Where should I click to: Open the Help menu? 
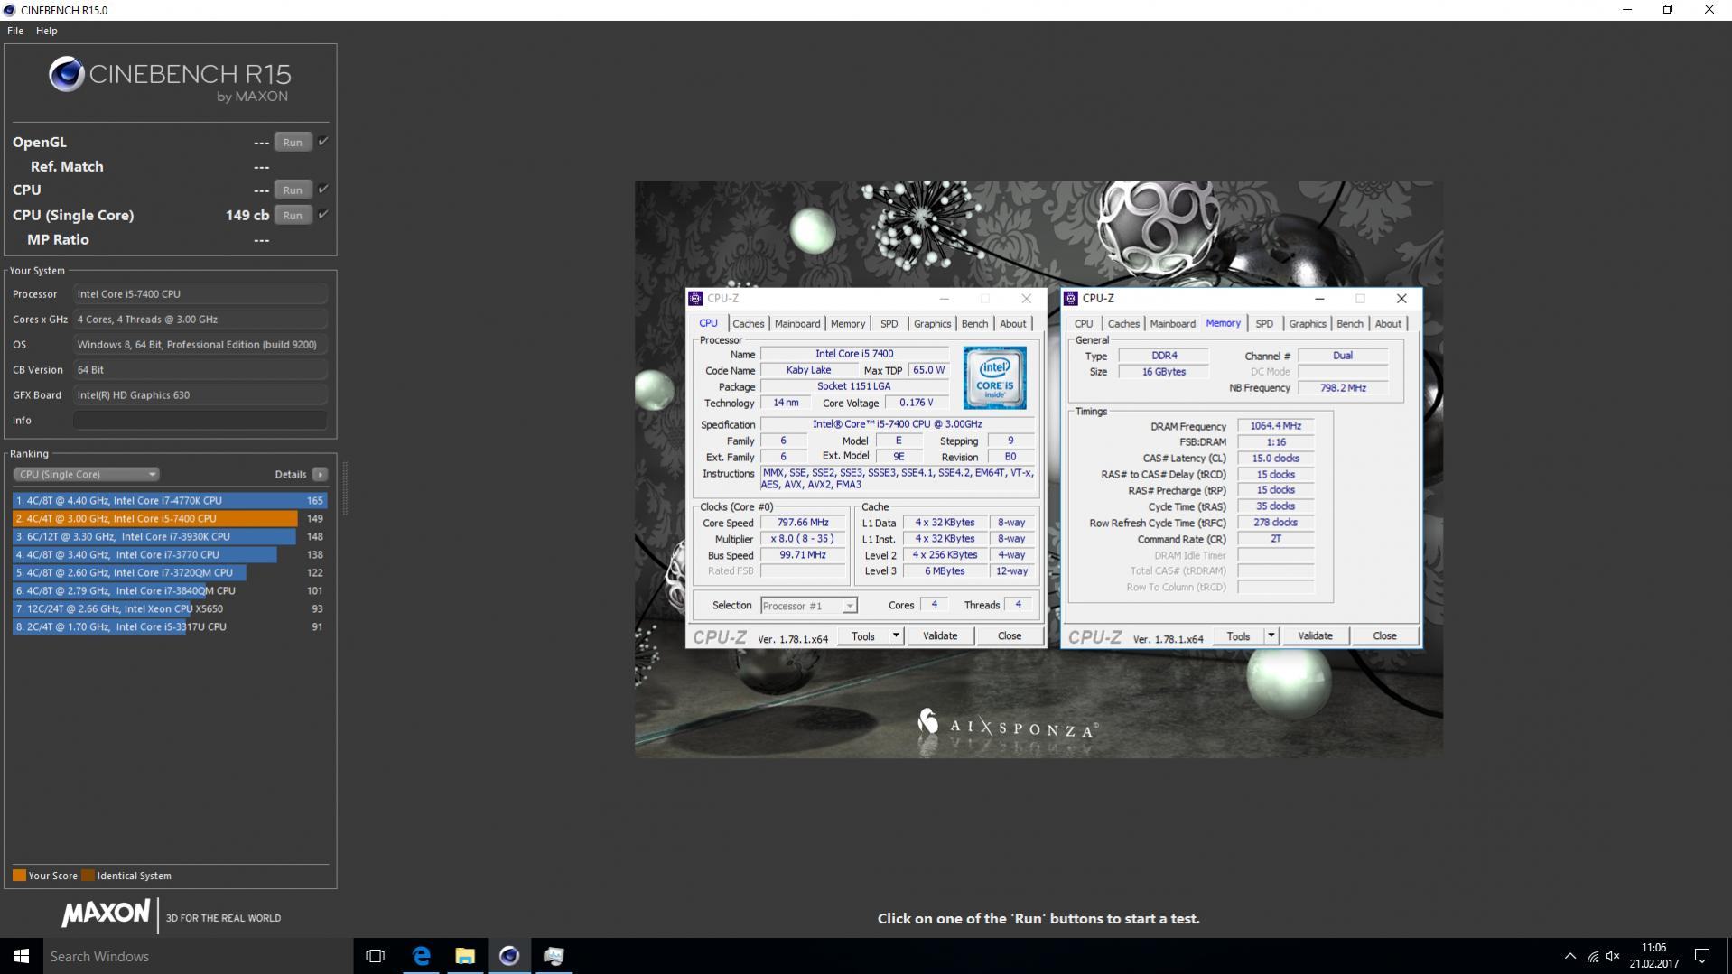pos(47,31)
